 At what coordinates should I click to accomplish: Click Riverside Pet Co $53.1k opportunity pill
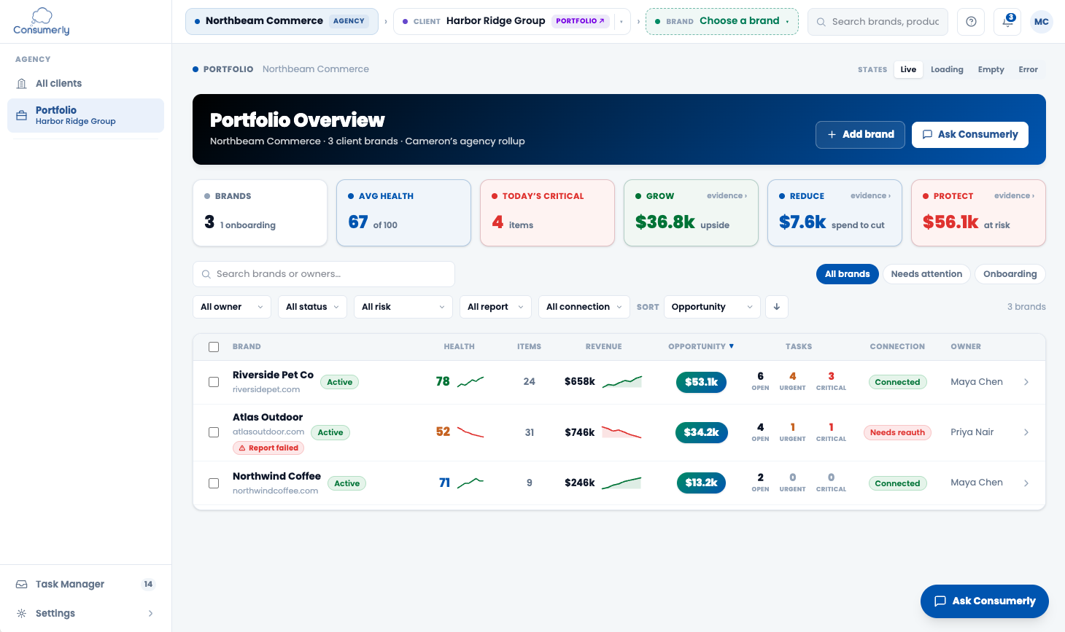[701, 382]
